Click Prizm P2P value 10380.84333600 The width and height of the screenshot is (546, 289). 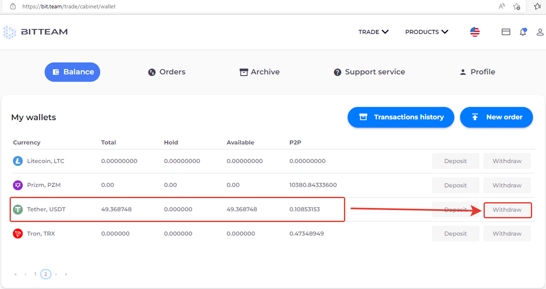pyautogui.click(x=313, y=185)
